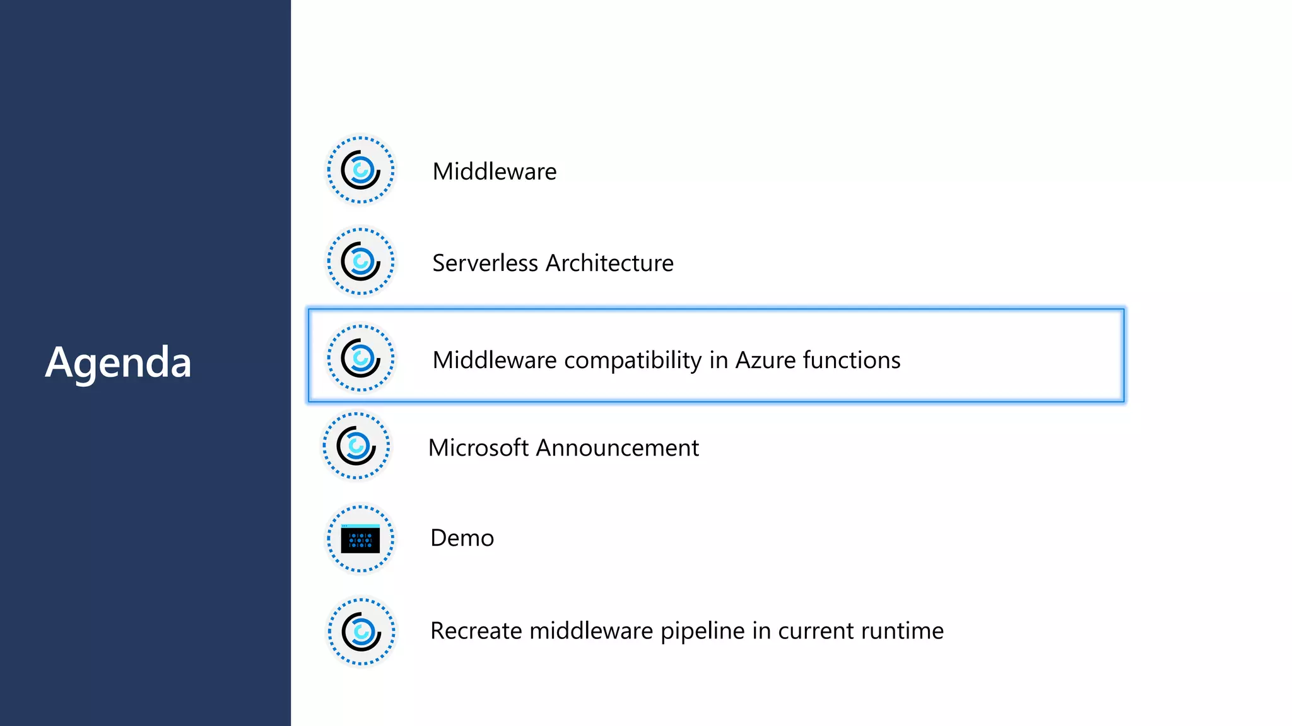This screenshot has height=726, width=1292.
Task: Click "Recreate middleware pipeline in current runtime"
Action: tap(687, 631)
